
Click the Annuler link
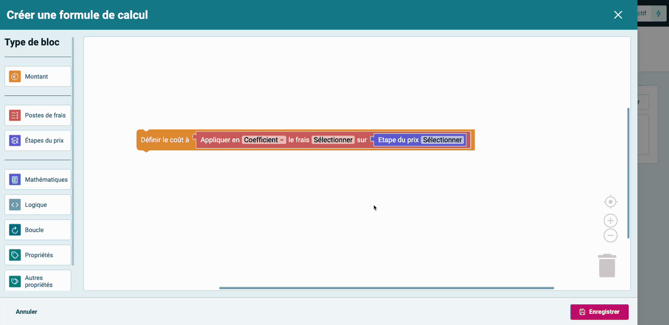coord(27,312)
